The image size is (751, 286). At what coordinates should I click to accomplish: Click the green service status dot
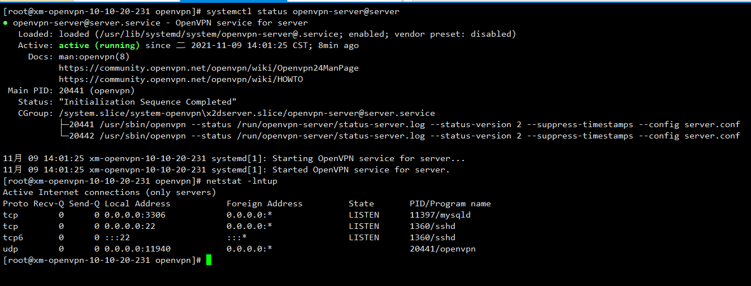(x=5, y=23)
